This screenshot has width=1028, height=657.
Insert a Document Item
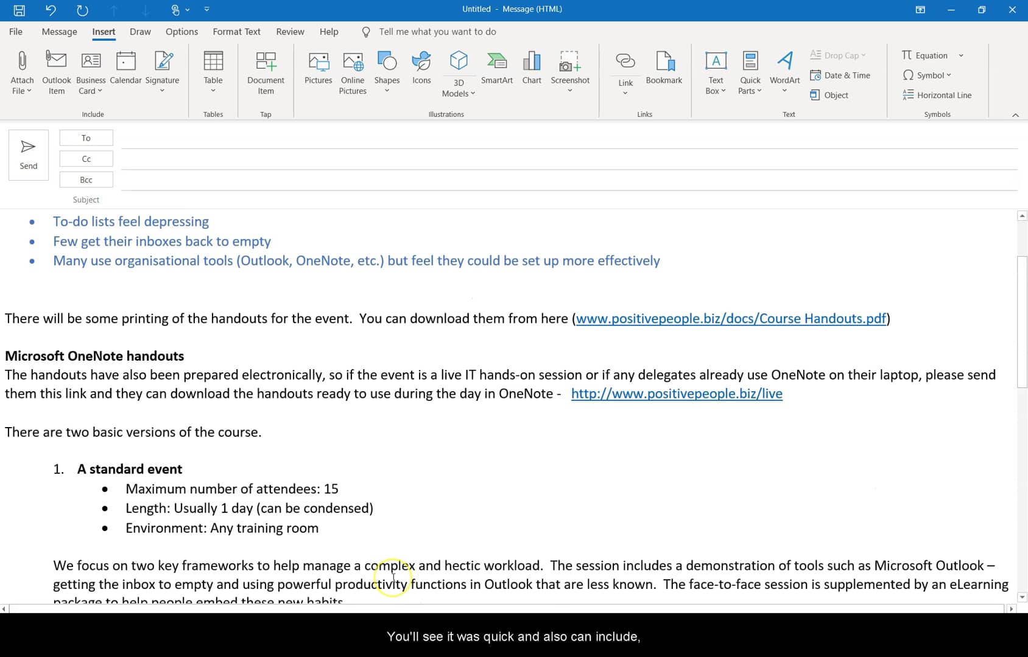266,73
